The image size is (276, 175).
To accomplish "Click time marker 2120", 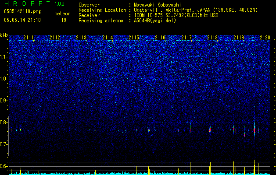I will [x=265, y=38].
